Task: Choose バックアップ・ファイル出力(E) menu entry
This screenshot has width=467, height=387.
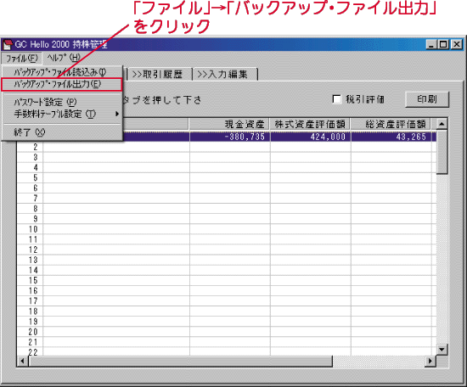Action: click(62, 84)
